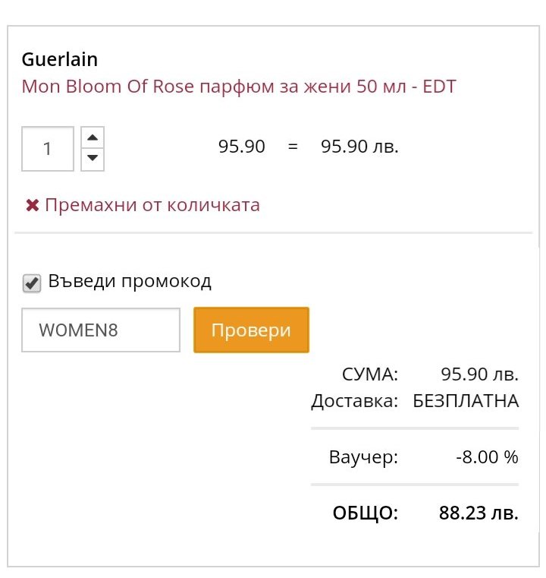Screen dimensions: 546x578
Task: Click the Guerlain brand name
Action: click(60, 59)
